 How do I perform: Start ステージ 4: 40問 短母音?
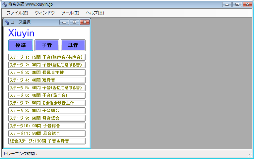(x=47, y=80)
